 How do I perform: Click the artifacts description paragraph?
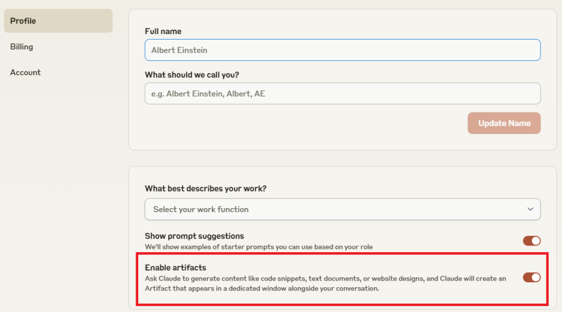tap(325, 283)
